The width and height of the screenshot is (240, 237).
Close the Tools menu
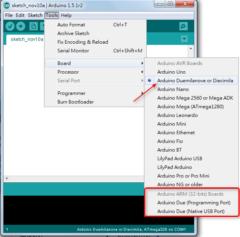click(x=52, y=15)
